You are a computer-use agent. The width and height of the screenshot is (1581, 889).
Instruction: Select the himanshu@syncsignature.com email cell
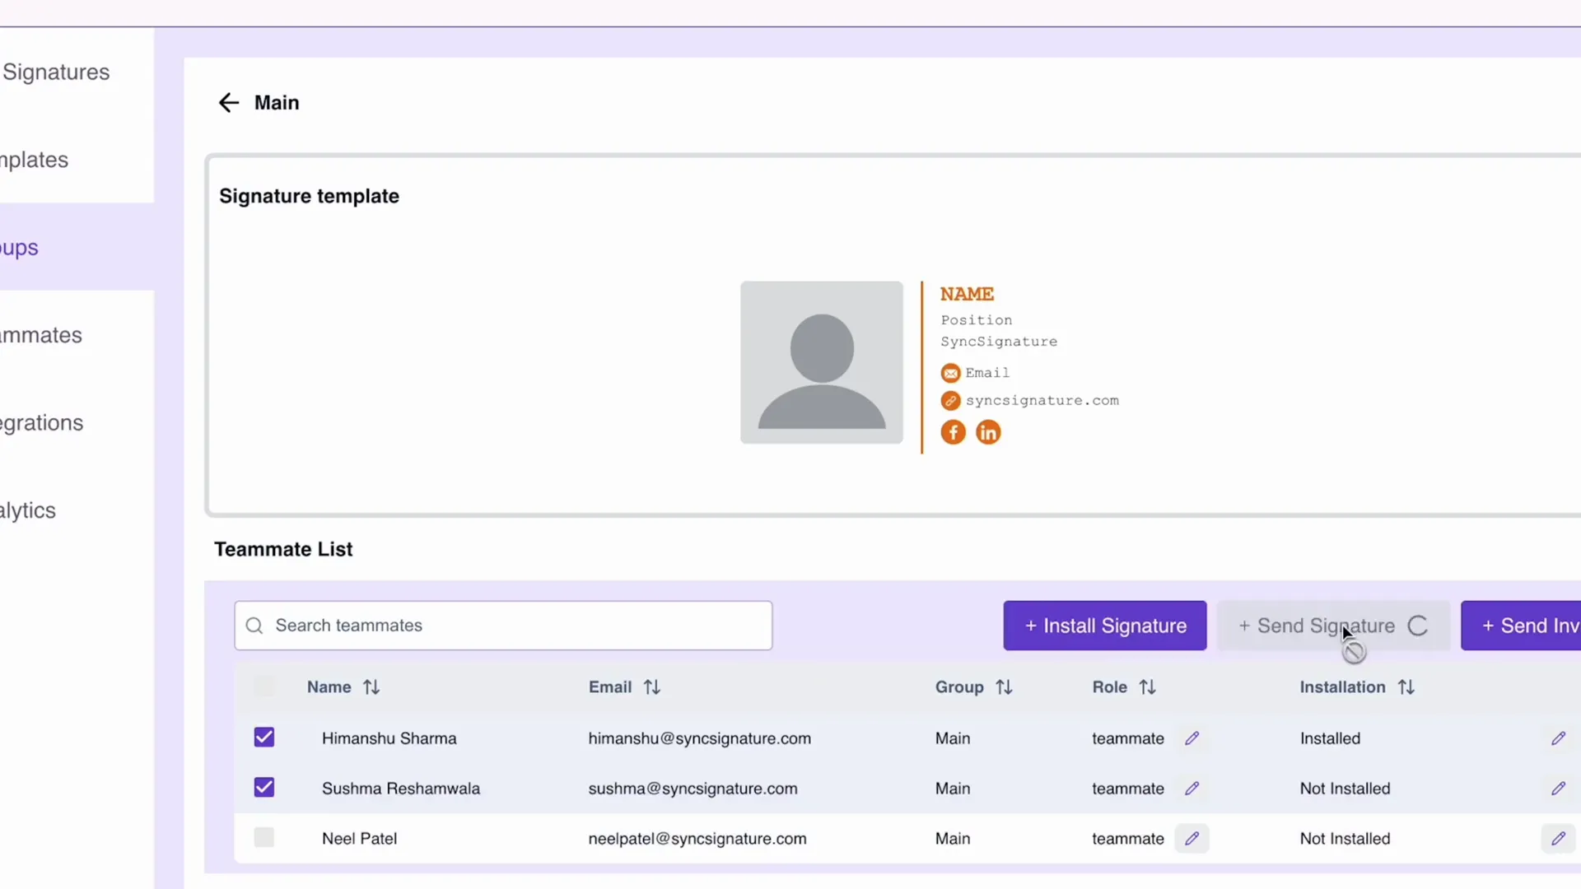click(x=700, y=738)
